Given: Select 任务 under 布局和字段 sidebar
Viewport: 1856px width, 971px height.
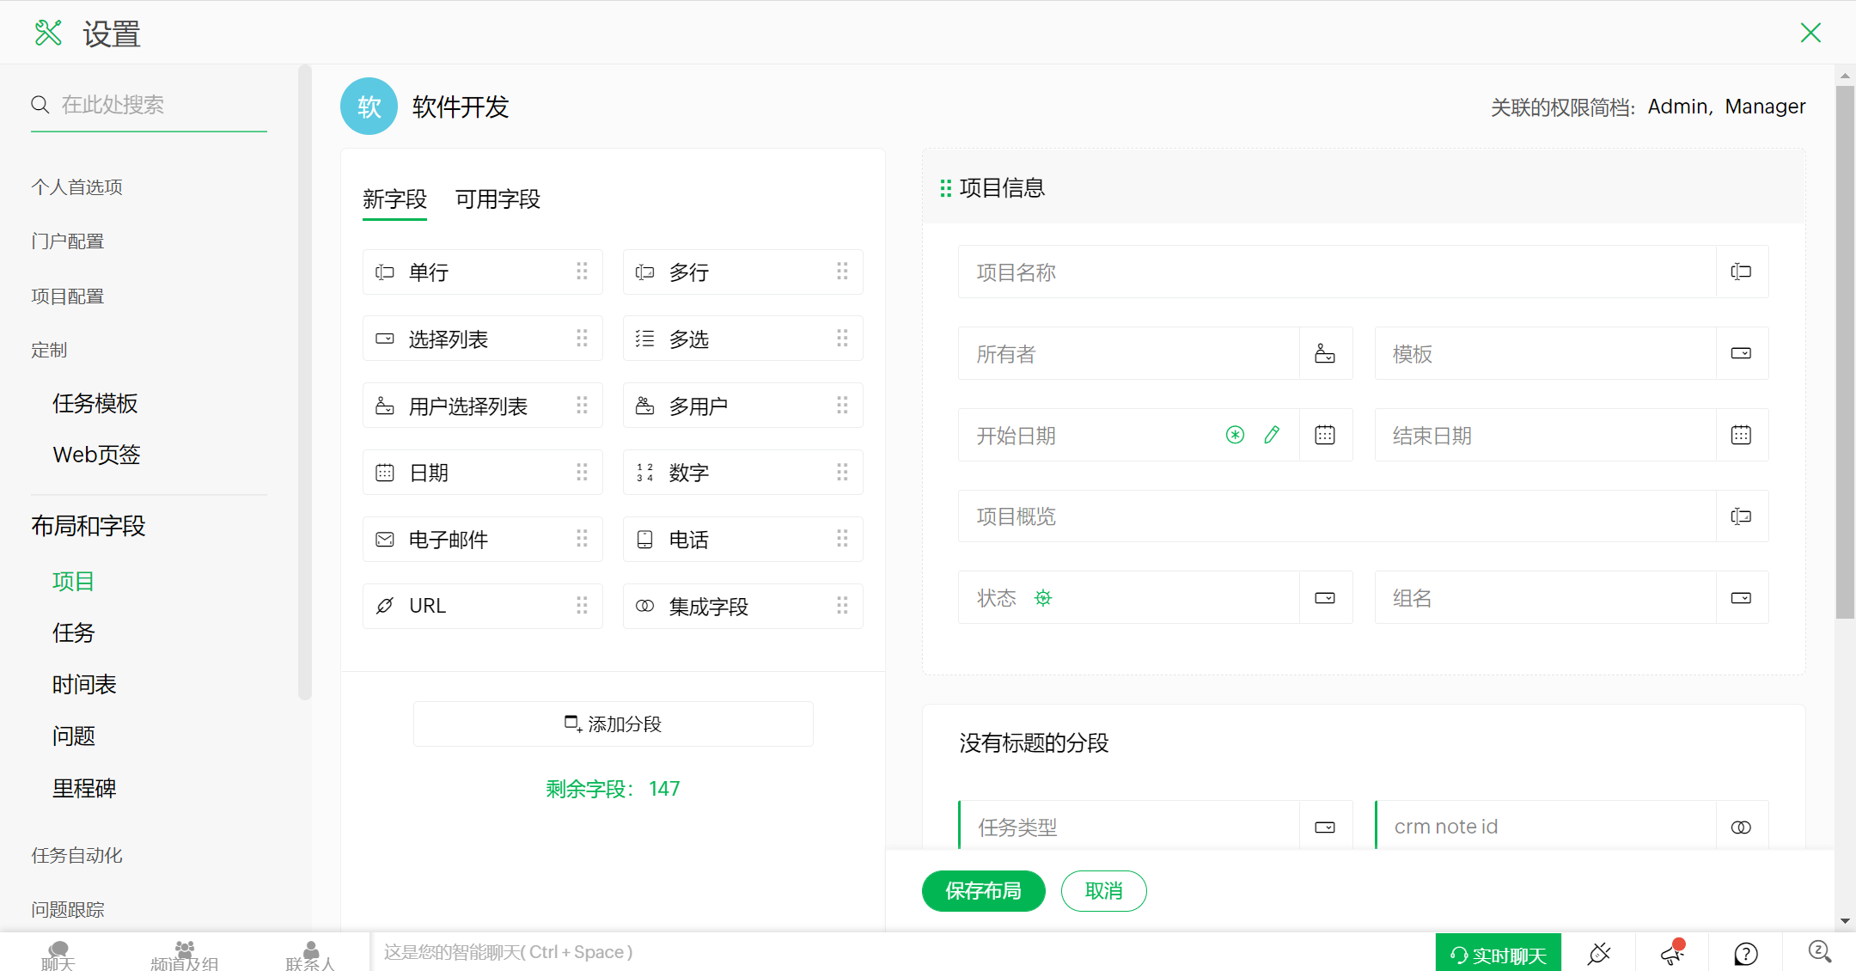Looking at the screenshot, I should coord(74,633).
